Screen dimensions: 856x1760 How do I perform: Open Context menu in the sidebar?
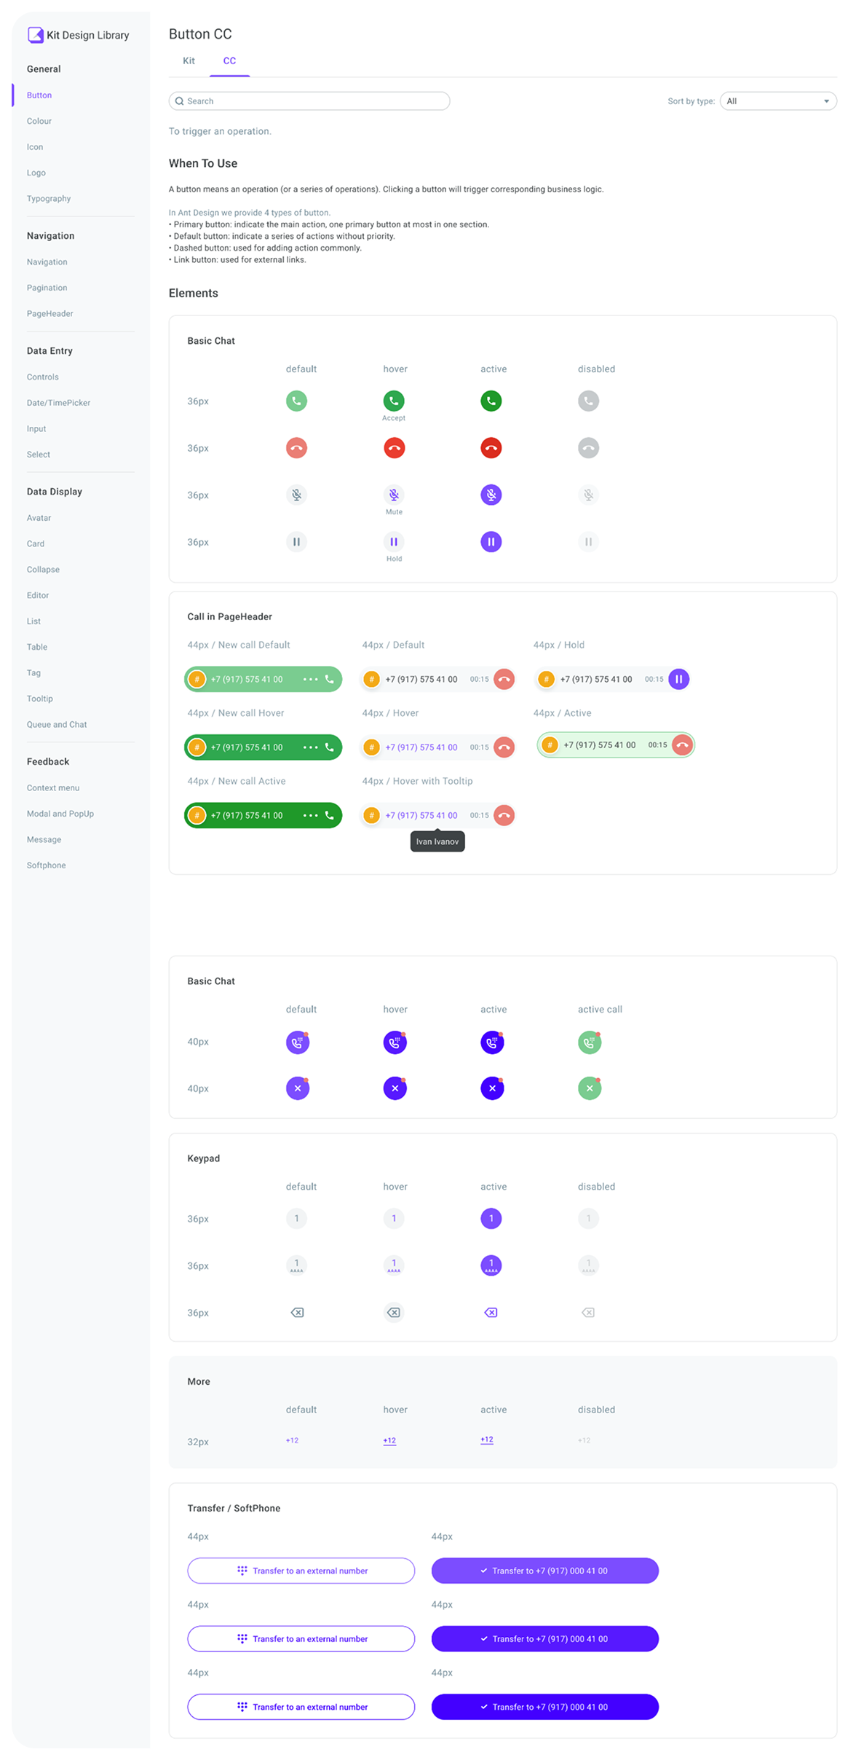pos(53,788)
